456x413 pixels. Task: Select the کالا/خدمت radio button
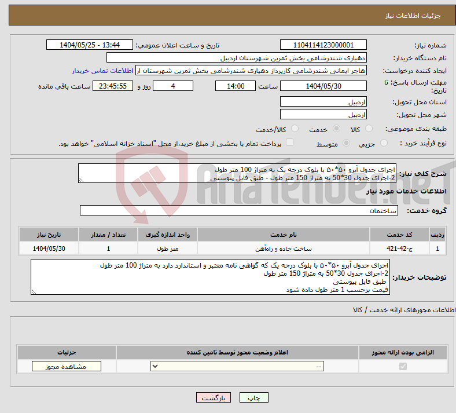pyautogui.click(x=295, y=129)
